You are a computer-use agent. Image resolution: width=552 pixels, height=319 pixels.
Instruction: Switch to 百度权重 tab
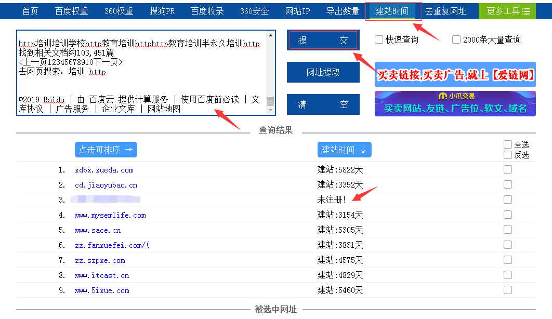pos(71,11)
